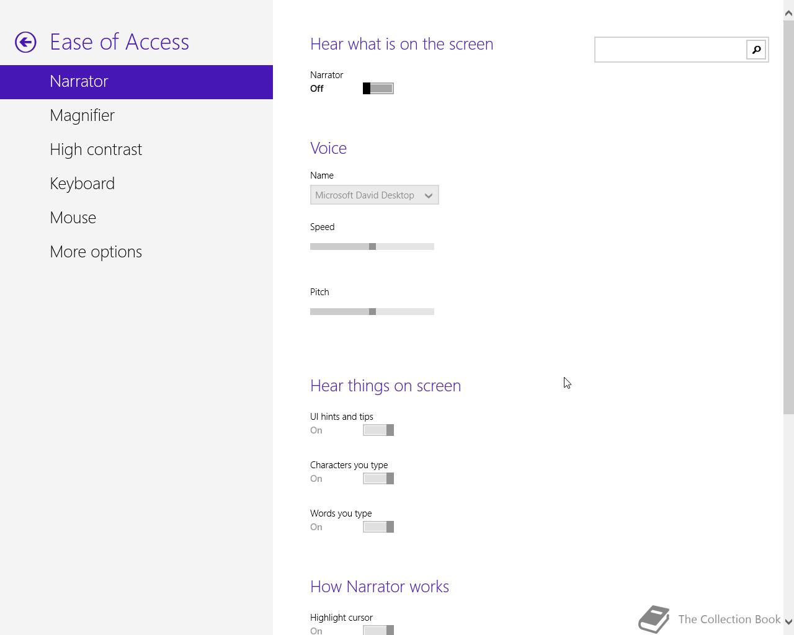Screen dimensions: 794x635
Task: Turn on the Narrator toggle
Action: point(378,89)
